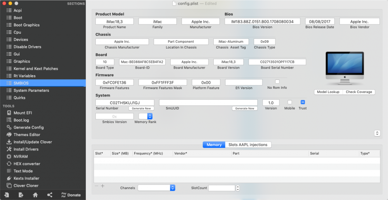Click the home icon in bottom bar

pos(35,195)
